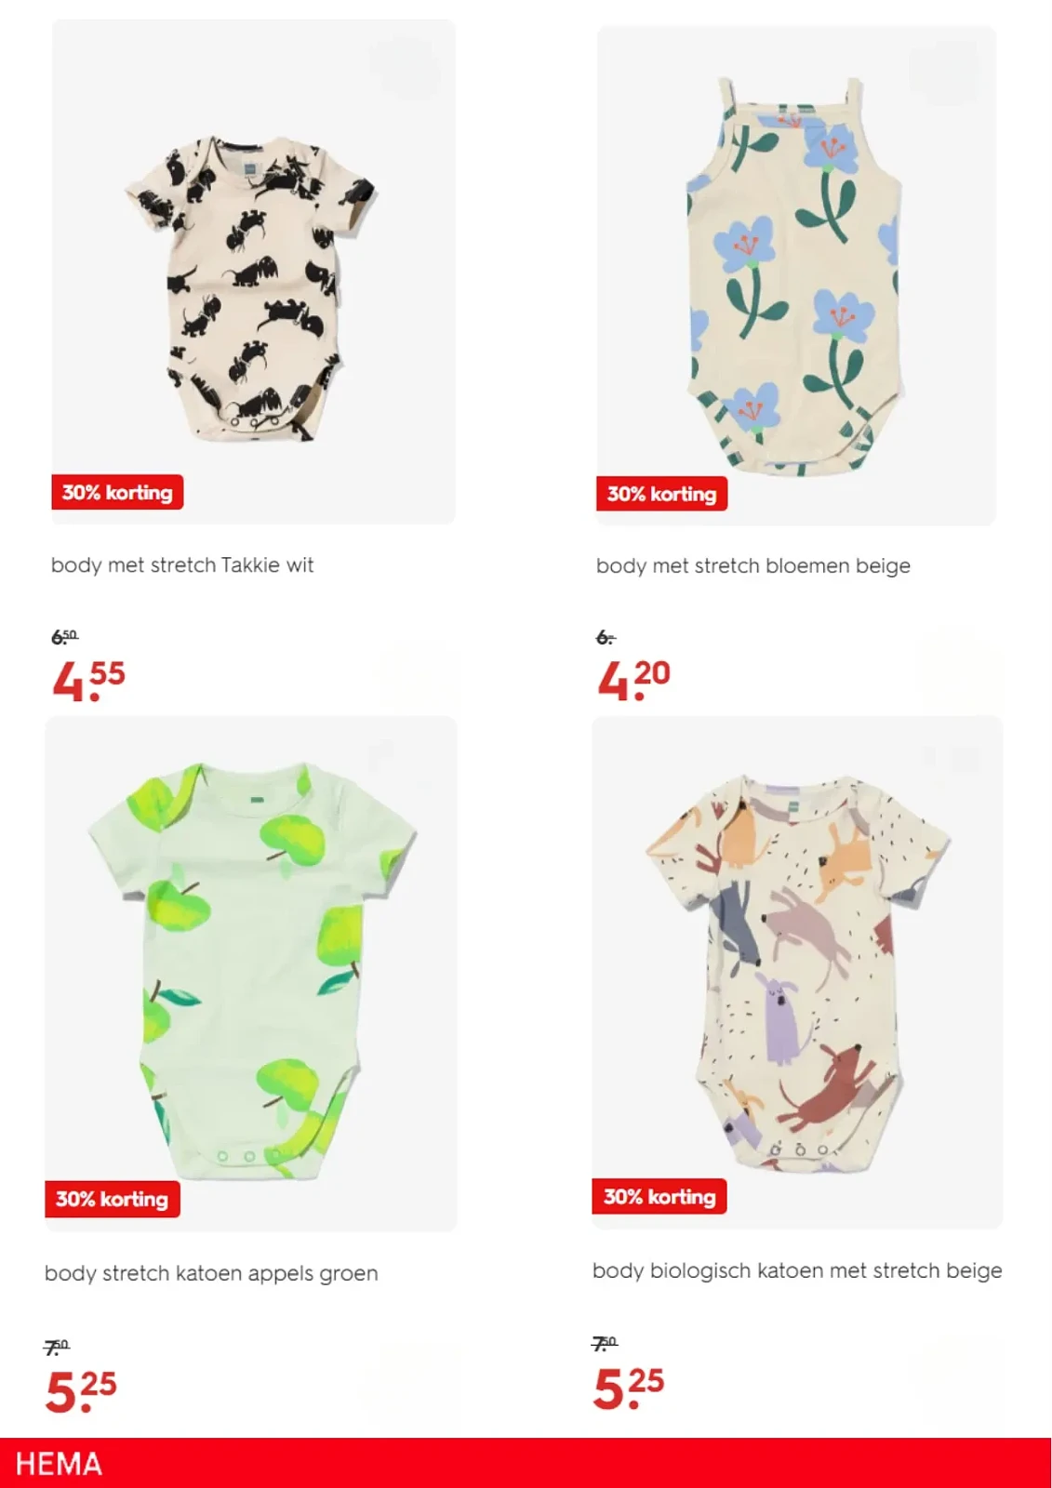The width and height of the screenshot is (1052, 1488).
Task: Open the Takkie dog print body image
Action: (253, 272)
